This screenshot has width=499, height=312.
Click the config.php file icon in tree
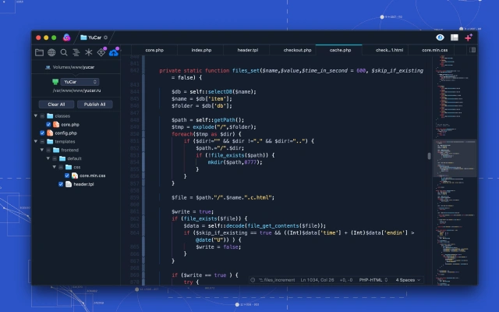(x=50, y=133)
